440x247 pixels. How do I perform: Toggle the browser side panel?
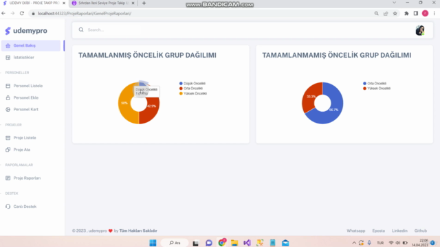tap(416, 14)
